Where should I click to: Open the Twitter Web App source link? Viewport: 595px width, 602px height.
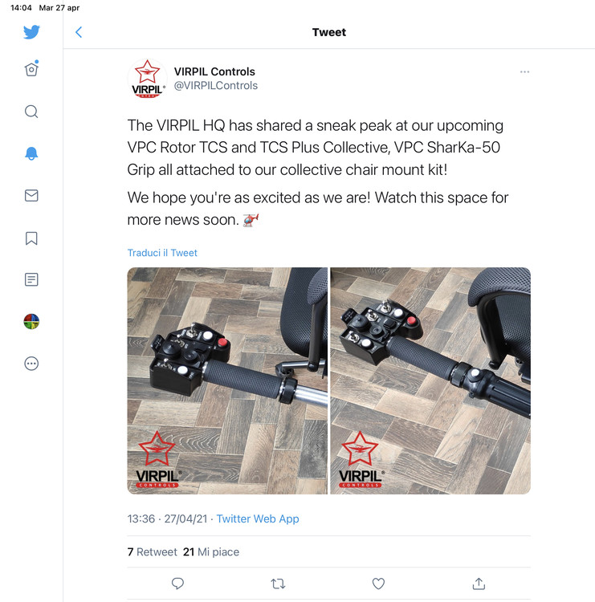258,519
